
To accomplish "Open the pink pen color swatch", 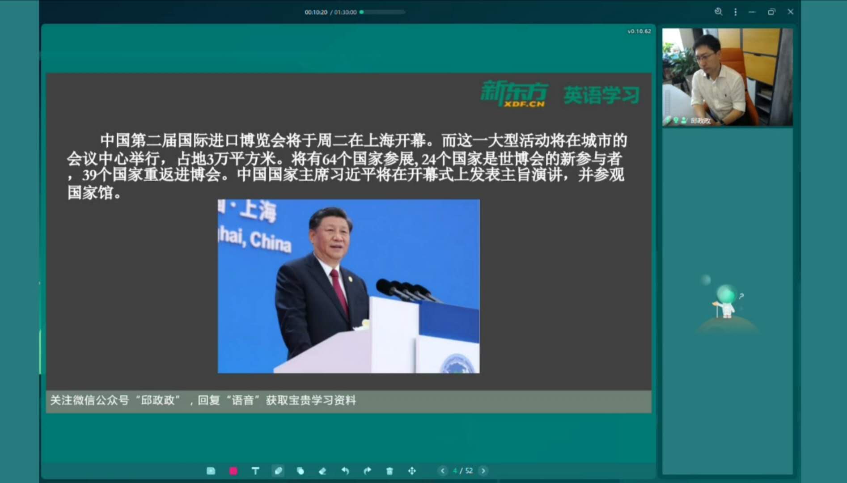I will coord(233,471).
